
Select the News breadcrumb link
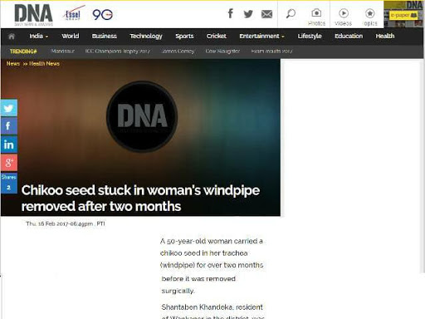click(x=13, y=64)
